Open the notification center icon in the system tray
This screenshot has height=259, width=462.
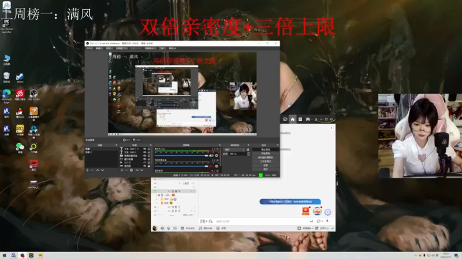(456, 256)
